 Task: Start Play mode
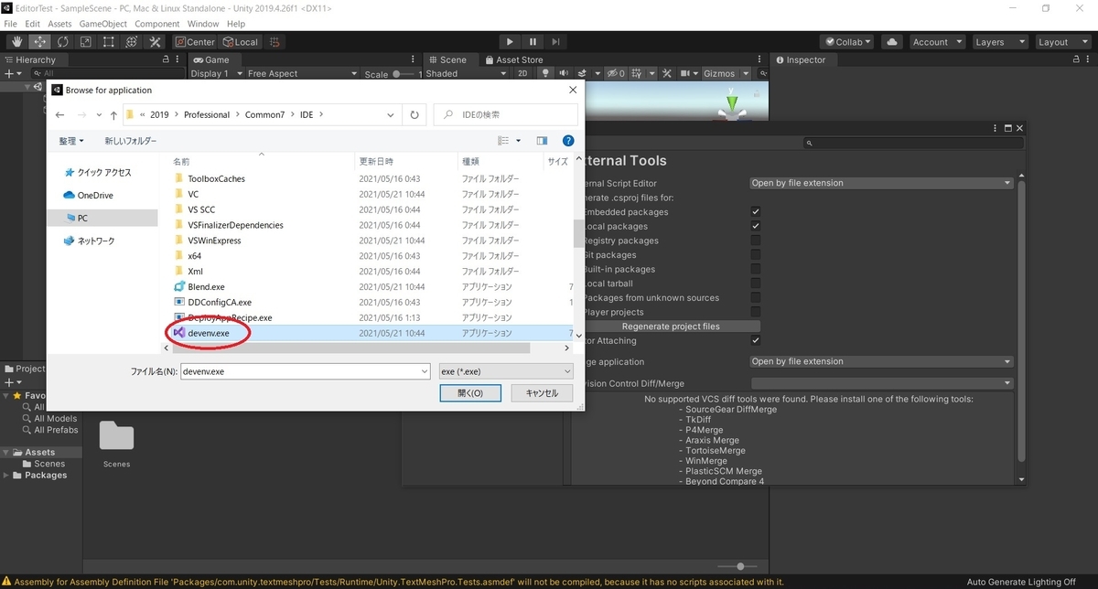(x=511, y=41)
